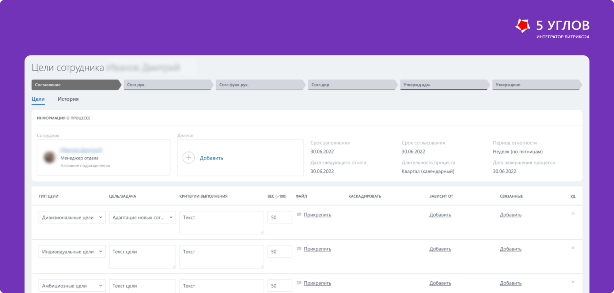Add Зависит от in Амбициозные цели row
This screenshot has height=293, width=614.
[x=440, y=283]
